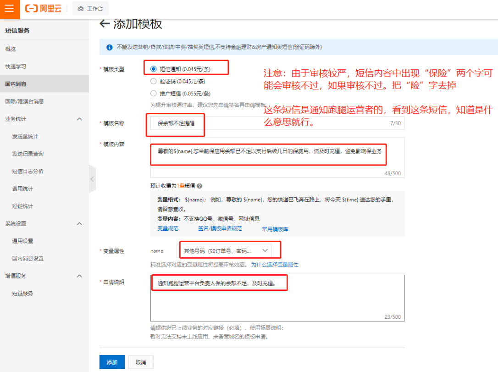Click the blue info icon in notice banner
Screen dimensions: 498x372
pyautogui.click(x=110, y=47)
